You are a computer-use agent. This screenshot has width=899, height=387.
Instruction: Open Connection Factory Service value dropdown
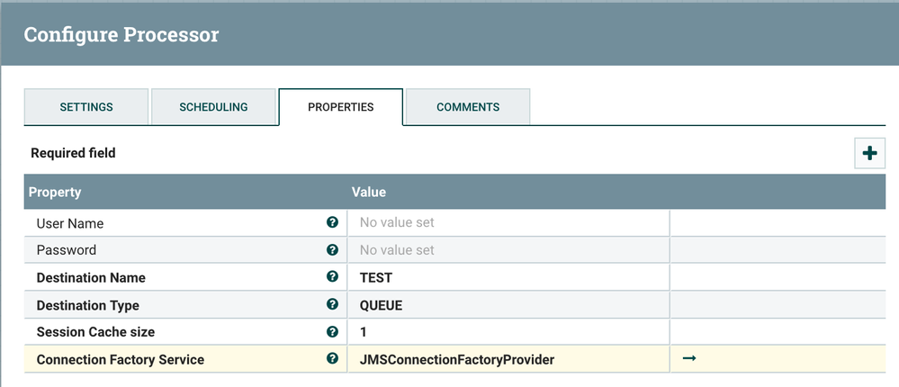pyautogui.click(x=509, y=360)
